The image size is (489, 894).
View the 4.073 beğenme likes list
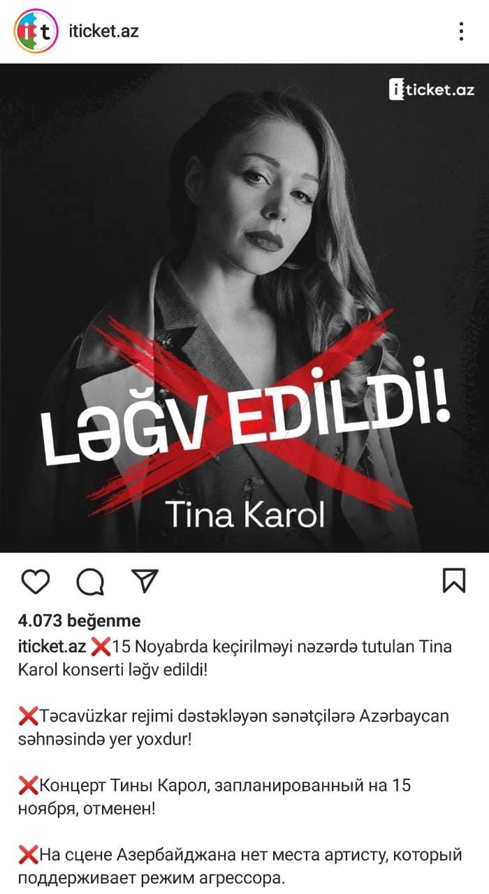79,620
